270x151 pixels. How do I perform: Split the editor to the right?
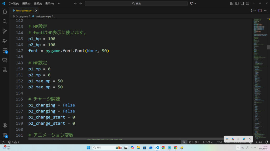260,11
